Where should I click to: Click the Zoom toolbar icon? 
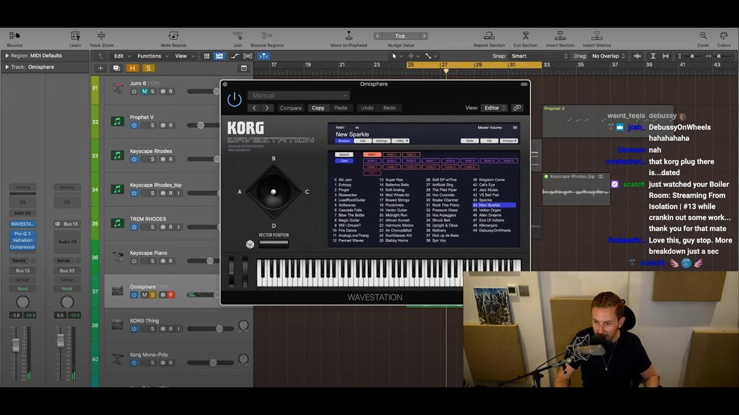pos(703,36)
